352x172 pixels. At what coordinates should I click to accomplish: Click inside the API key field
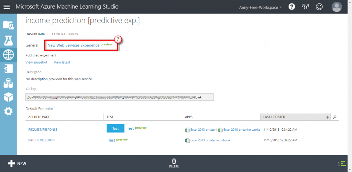click(x=120, y=97)
